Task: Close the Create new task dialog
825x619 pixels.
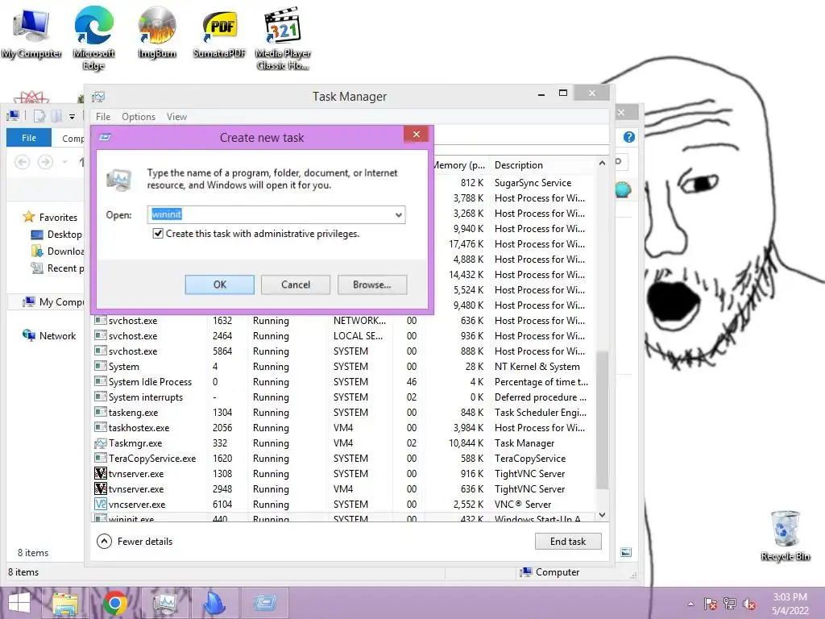Action: 417,135
